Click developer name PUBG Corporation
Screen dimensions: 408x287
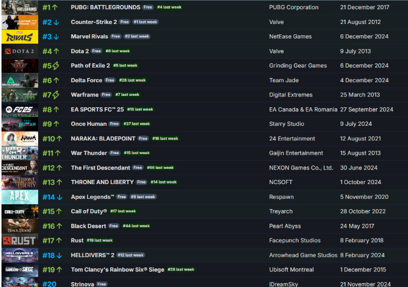[x=294, y=7]
